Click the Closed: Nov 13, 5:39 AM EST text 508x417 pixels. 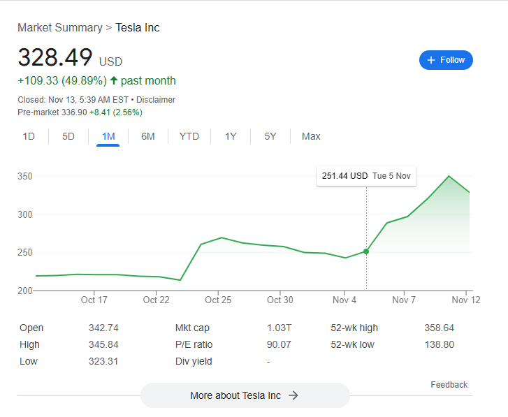tap(73, 100)
